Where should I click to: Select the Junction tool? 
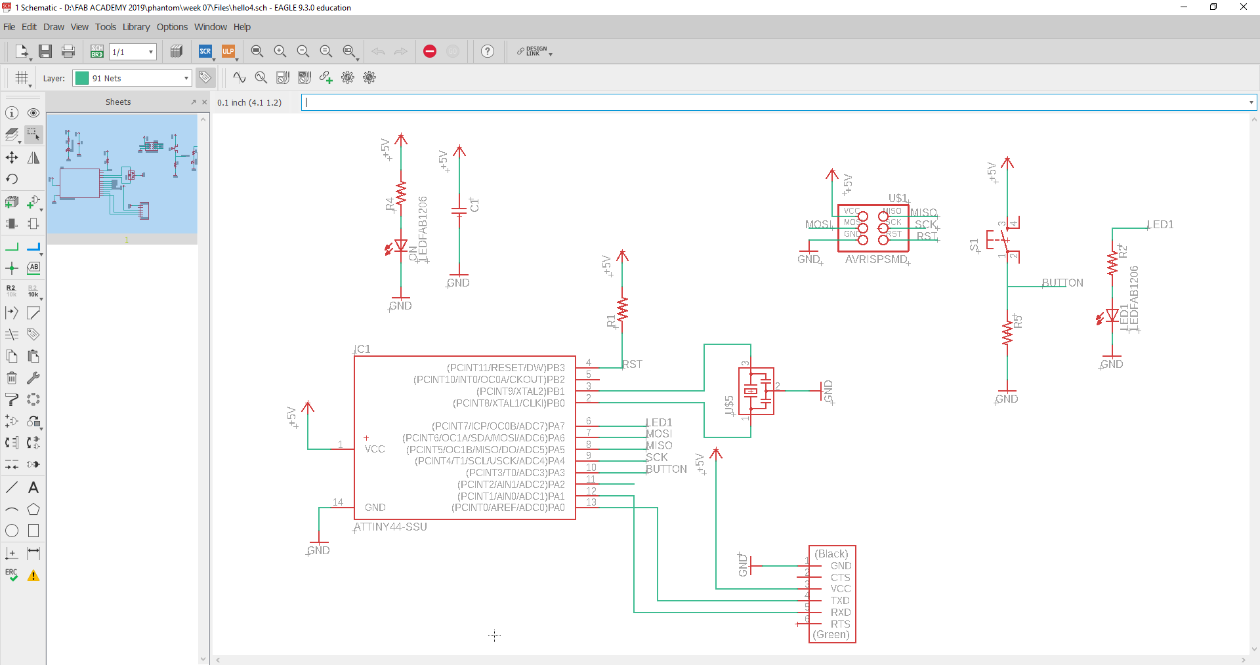tap(12, 268)
